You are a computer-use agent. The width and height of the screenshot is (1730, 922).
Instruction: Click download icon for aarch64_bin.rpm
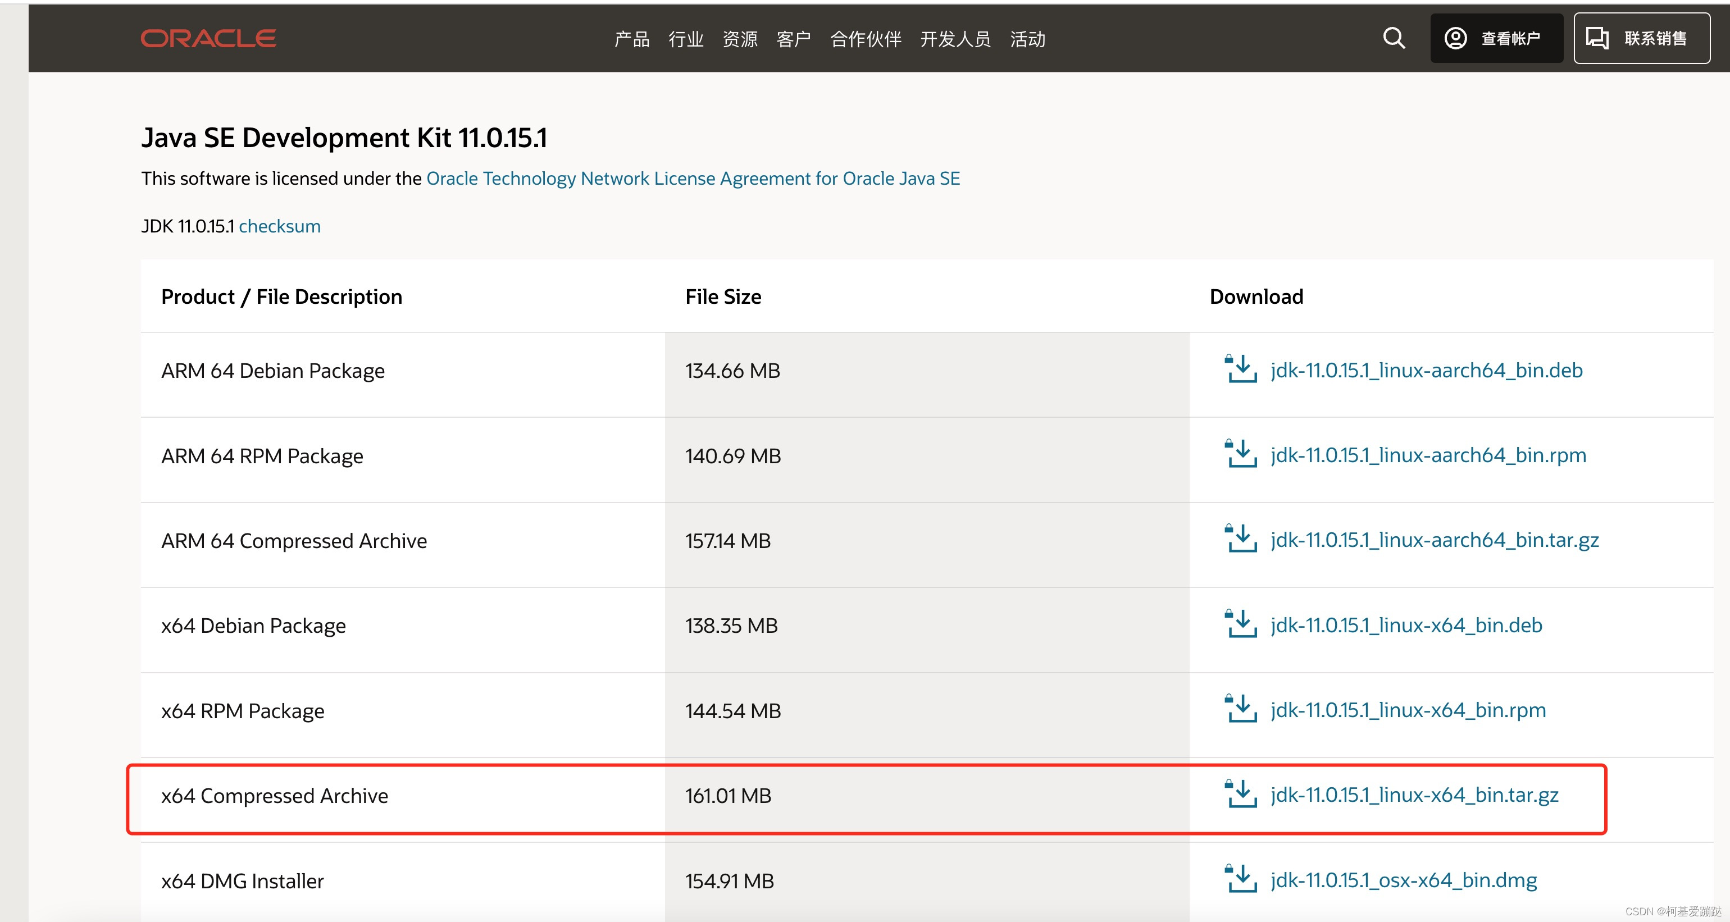point(1240,453)
